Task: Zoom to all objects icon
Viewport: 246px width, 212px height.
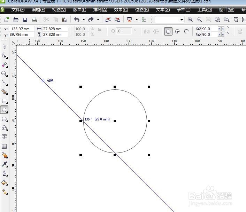Action: tap(217, 19)
